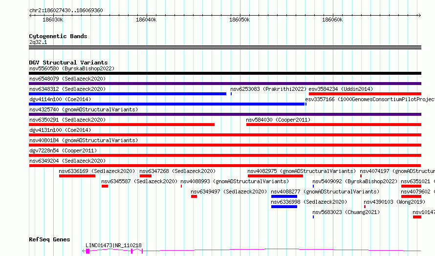Click the 186060k ruler tick label
The height and width of the screenshot is (256, 435).
point(332,20)
